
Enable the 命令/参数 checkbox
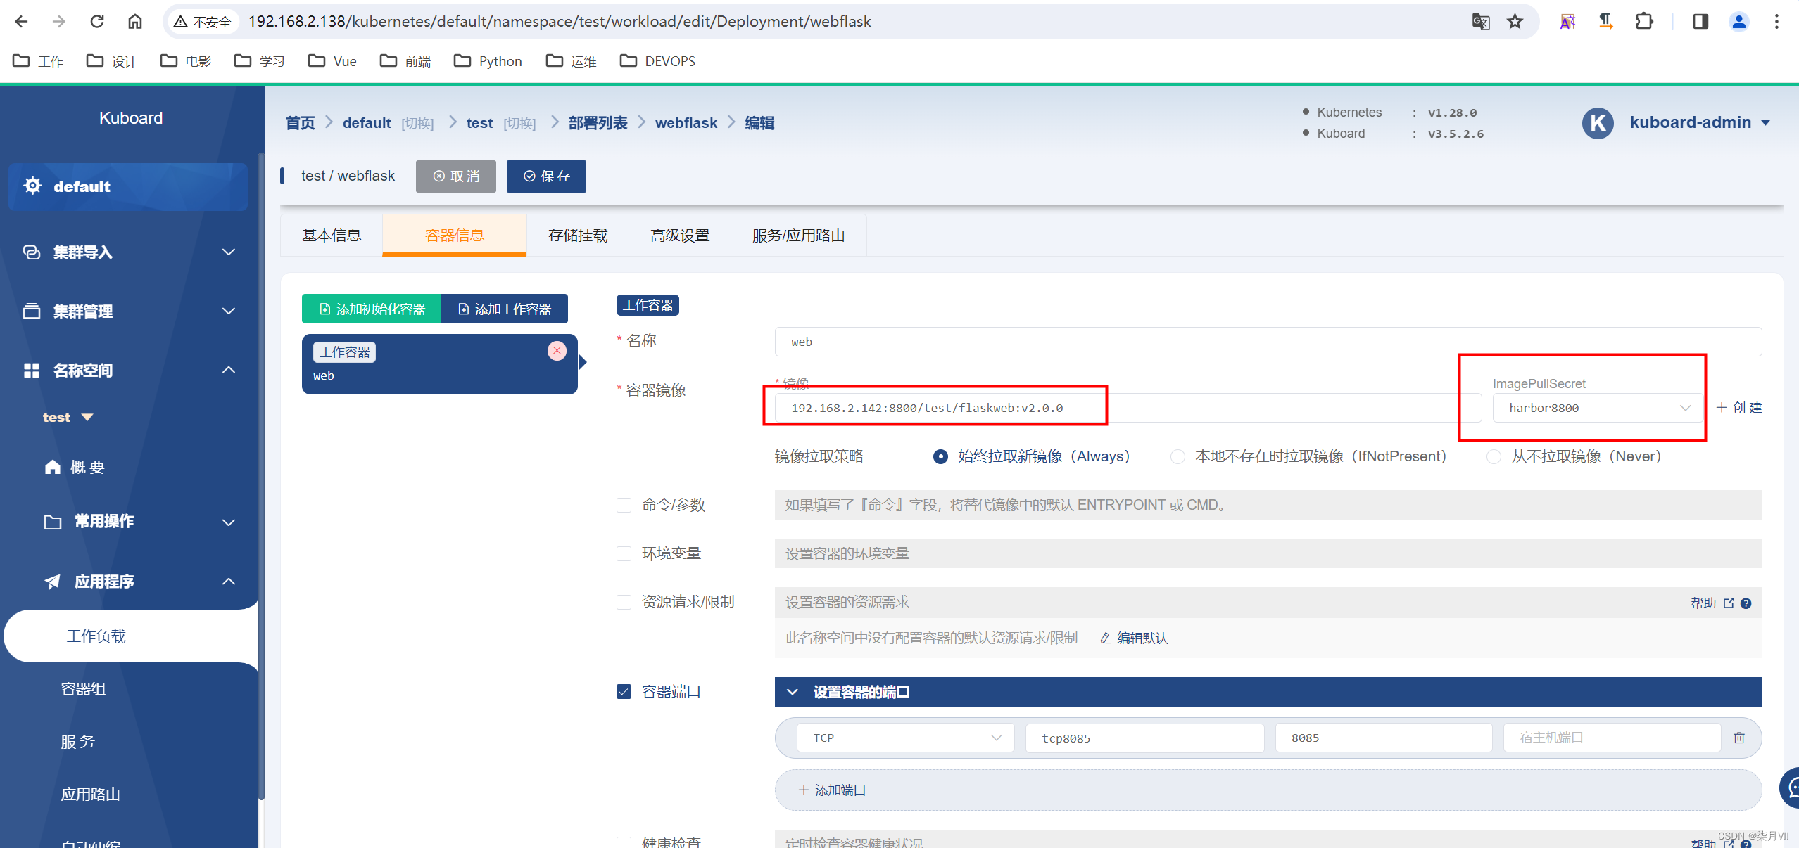(x=624, y=505)
